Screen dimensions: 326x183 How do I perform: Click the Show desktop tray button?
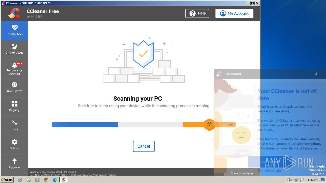click(323, 180)
